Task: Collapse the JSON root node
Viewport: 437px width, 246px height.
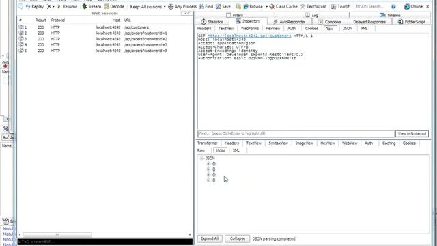Action: (202, 158)
